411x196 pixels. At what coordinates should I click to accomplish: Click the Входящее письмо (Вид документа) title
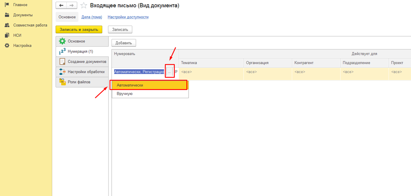(x=134, y=5)
